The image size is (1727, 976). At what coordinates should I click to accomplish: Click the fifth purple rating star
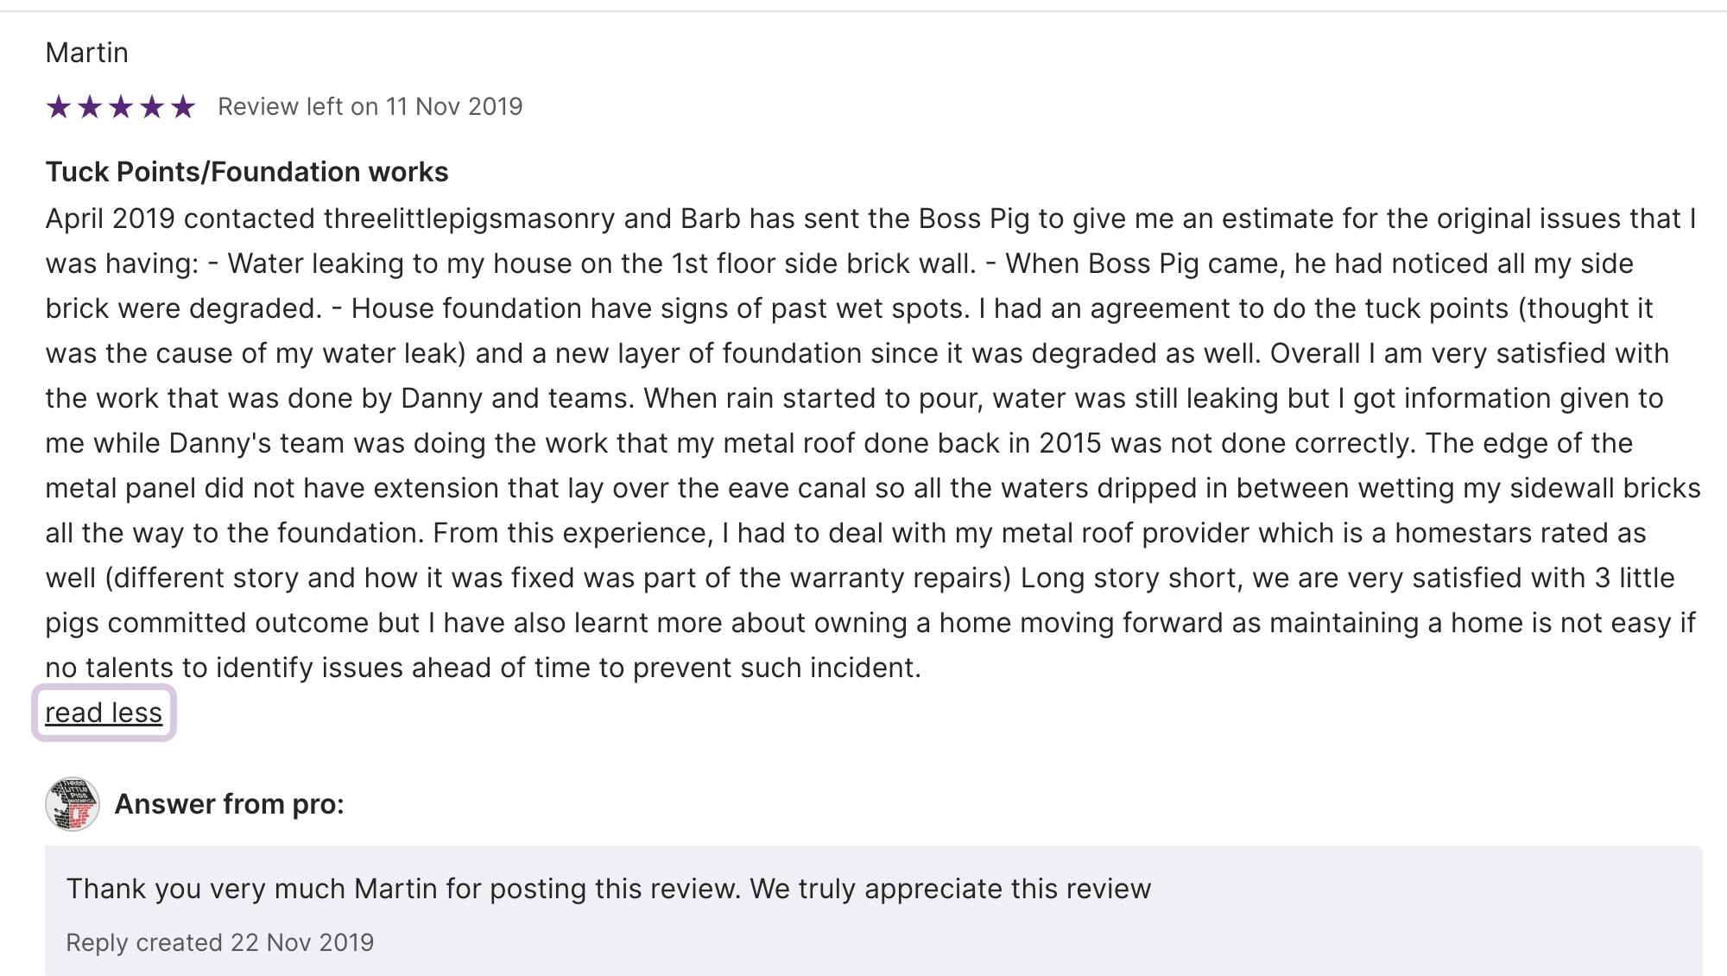[x=183, y=107]
